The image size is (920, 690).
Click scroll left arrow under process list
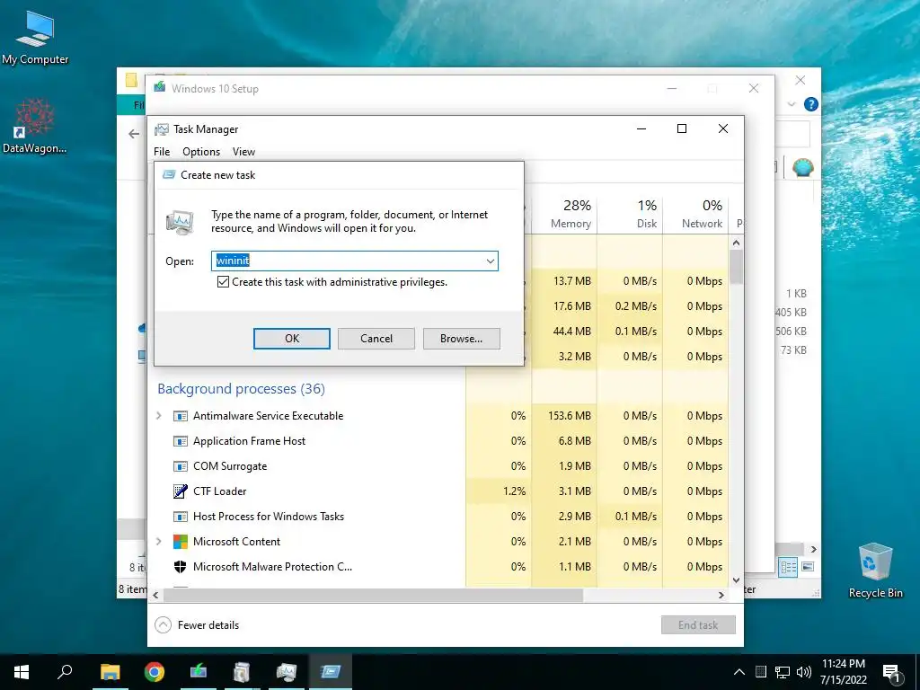click(155, 595)
